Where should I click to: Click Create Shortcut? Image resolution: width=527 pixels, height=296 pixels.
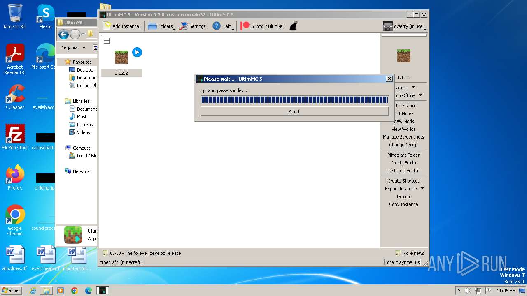[403, 181]
